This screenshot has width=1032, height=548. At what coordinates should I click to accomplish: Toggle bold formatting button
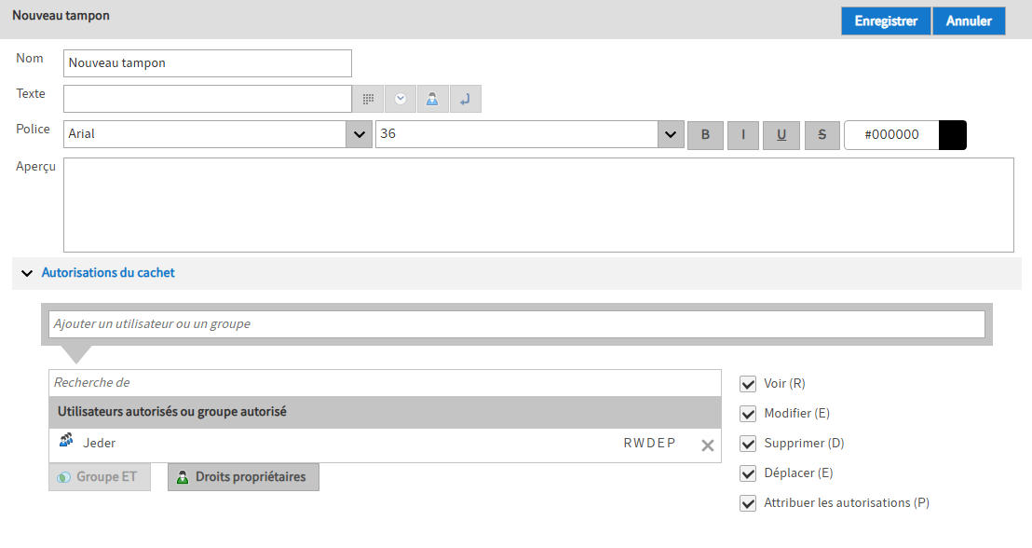point(705,135)
